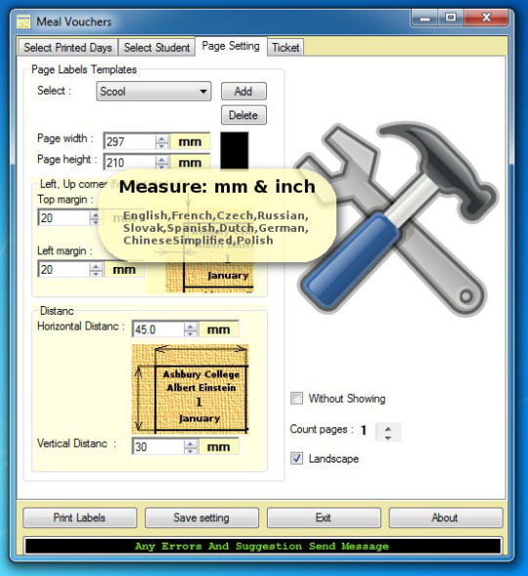The height and width of the screenshot is (576, 528).
Task: Open the About dialog button
Action: (x=446, y=517)
